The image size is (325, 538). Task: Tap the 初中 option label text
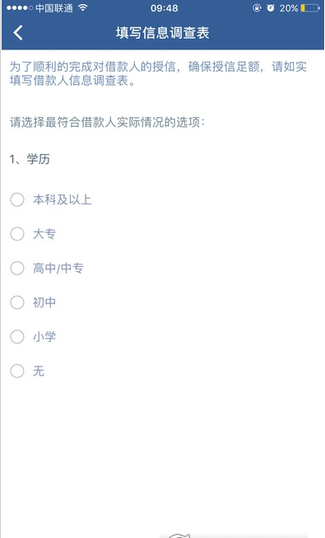point(44,302)
